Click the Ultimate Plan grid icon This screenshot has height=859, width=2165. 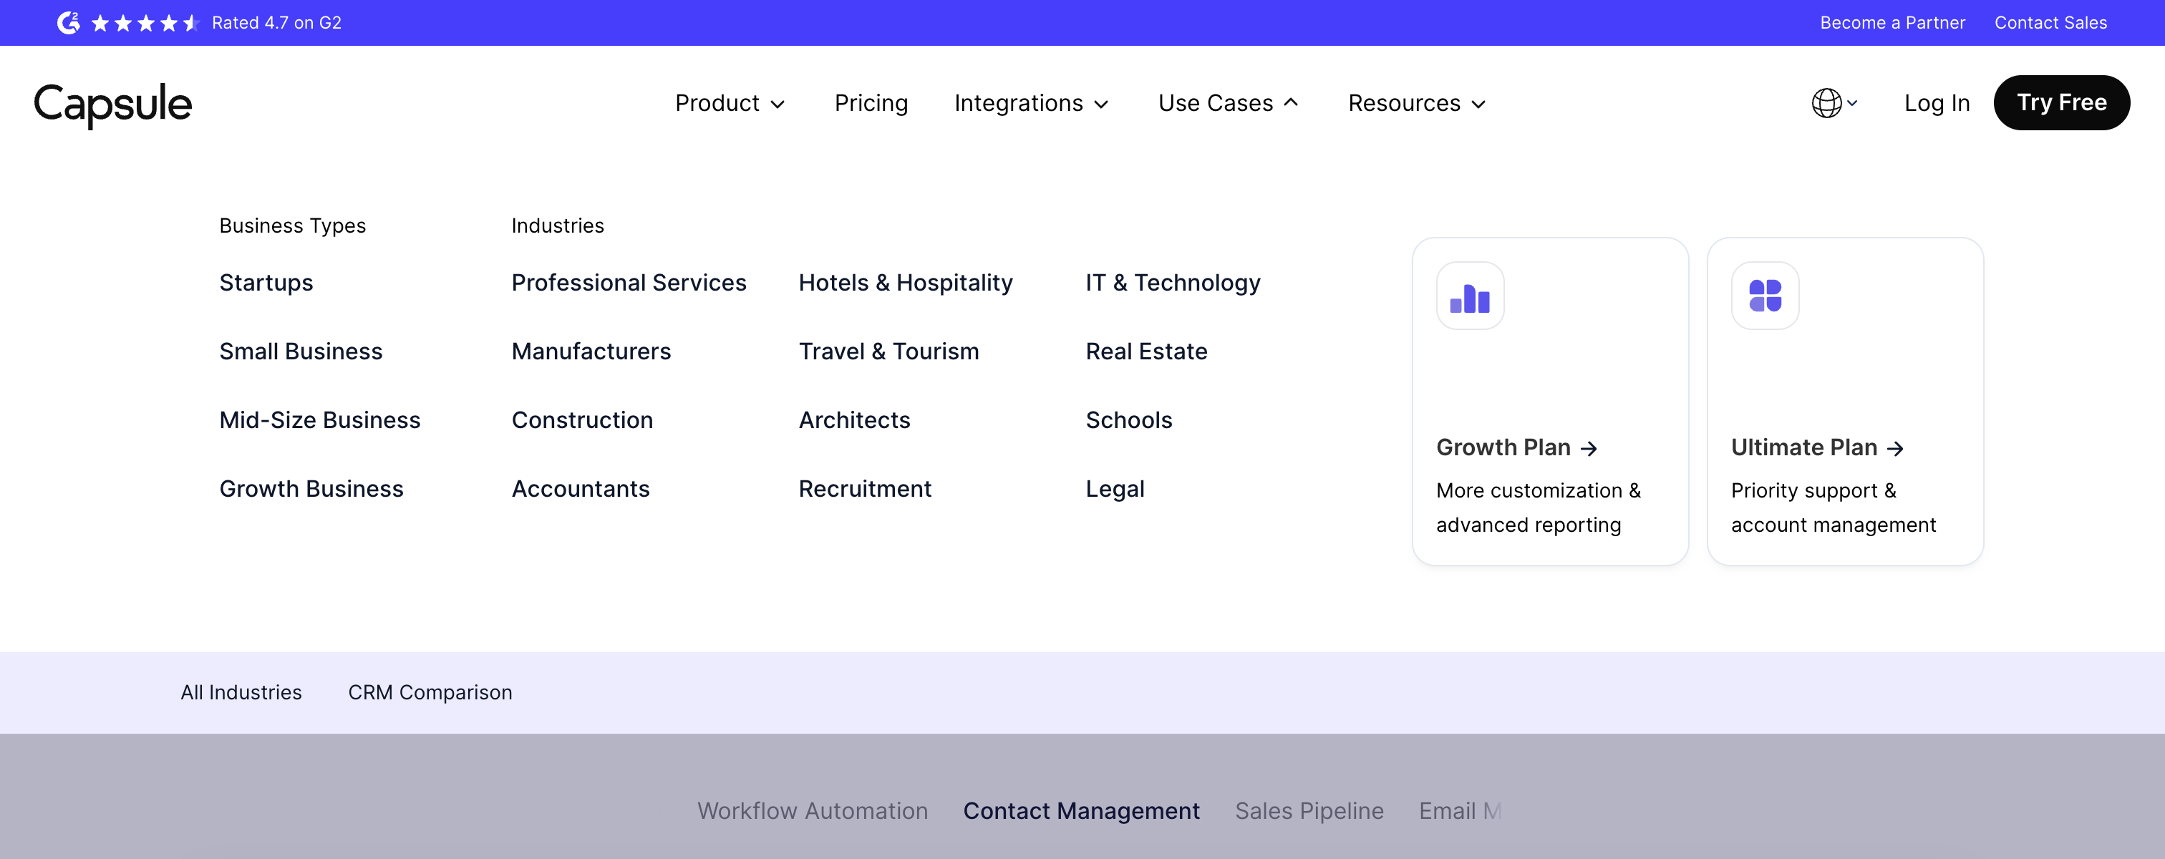(1765, 296)
